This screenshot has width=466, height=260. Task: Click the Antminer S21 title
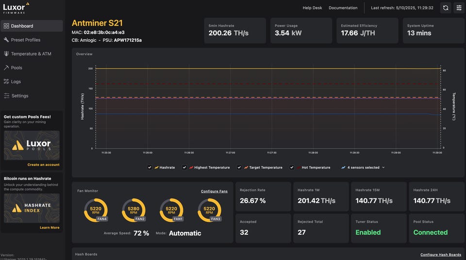(97, 23)
